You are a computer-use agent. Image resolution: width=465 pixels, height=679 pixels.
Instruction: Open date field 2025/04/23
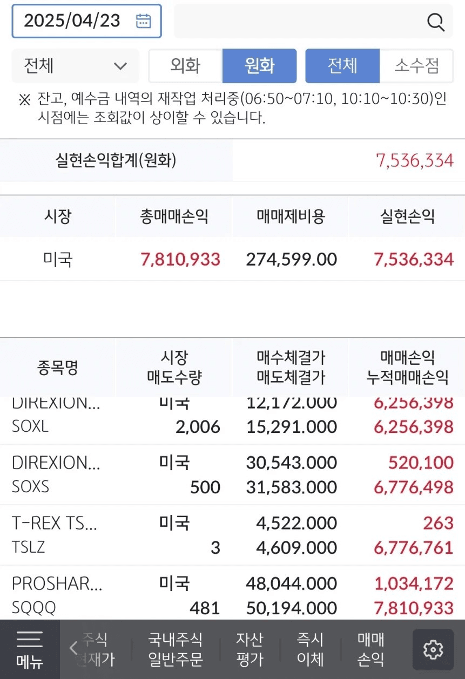[x=86, y=21]
